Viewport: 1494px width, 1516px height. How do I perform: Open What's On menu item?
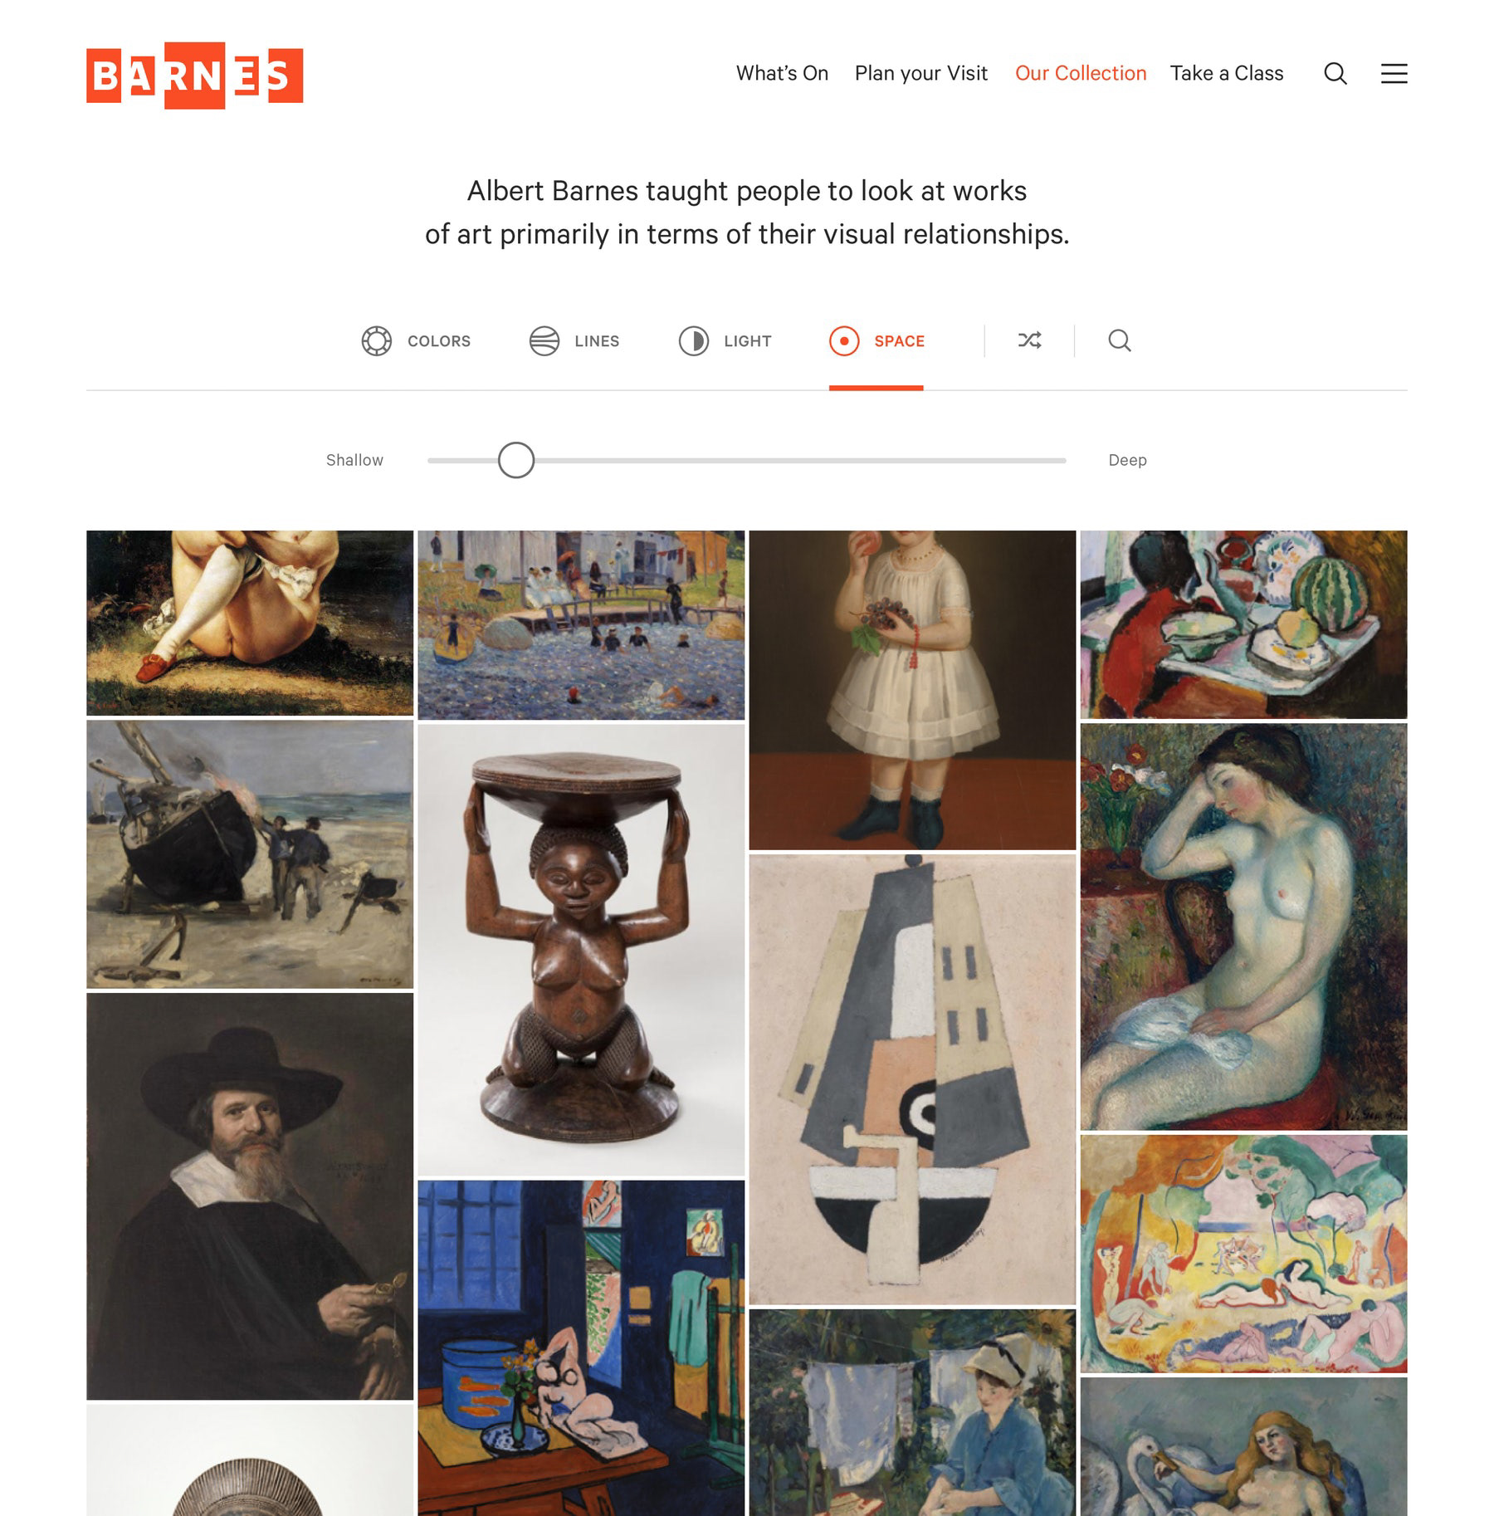click(782, 73)
